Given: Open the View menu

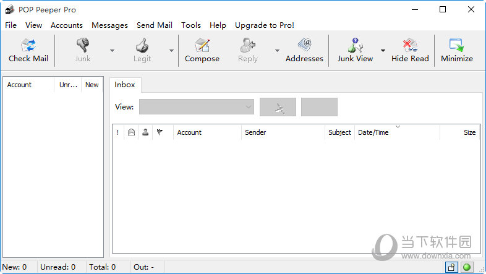Looking at the screenshot, I should point(34,25).
